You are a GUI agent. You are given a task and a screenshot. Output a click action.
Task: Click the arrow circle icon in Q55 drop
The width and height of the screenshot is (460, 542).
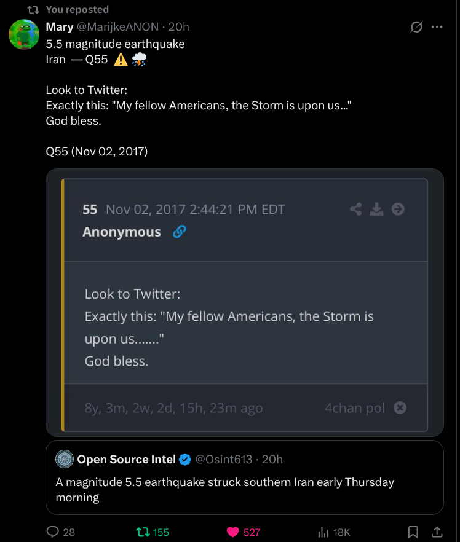click(398, 210)
